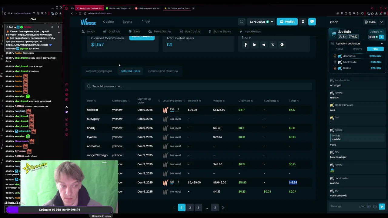Click the plus button beside 10.00 rain amount
388x218 pixels.
click(x=381, y=37)
